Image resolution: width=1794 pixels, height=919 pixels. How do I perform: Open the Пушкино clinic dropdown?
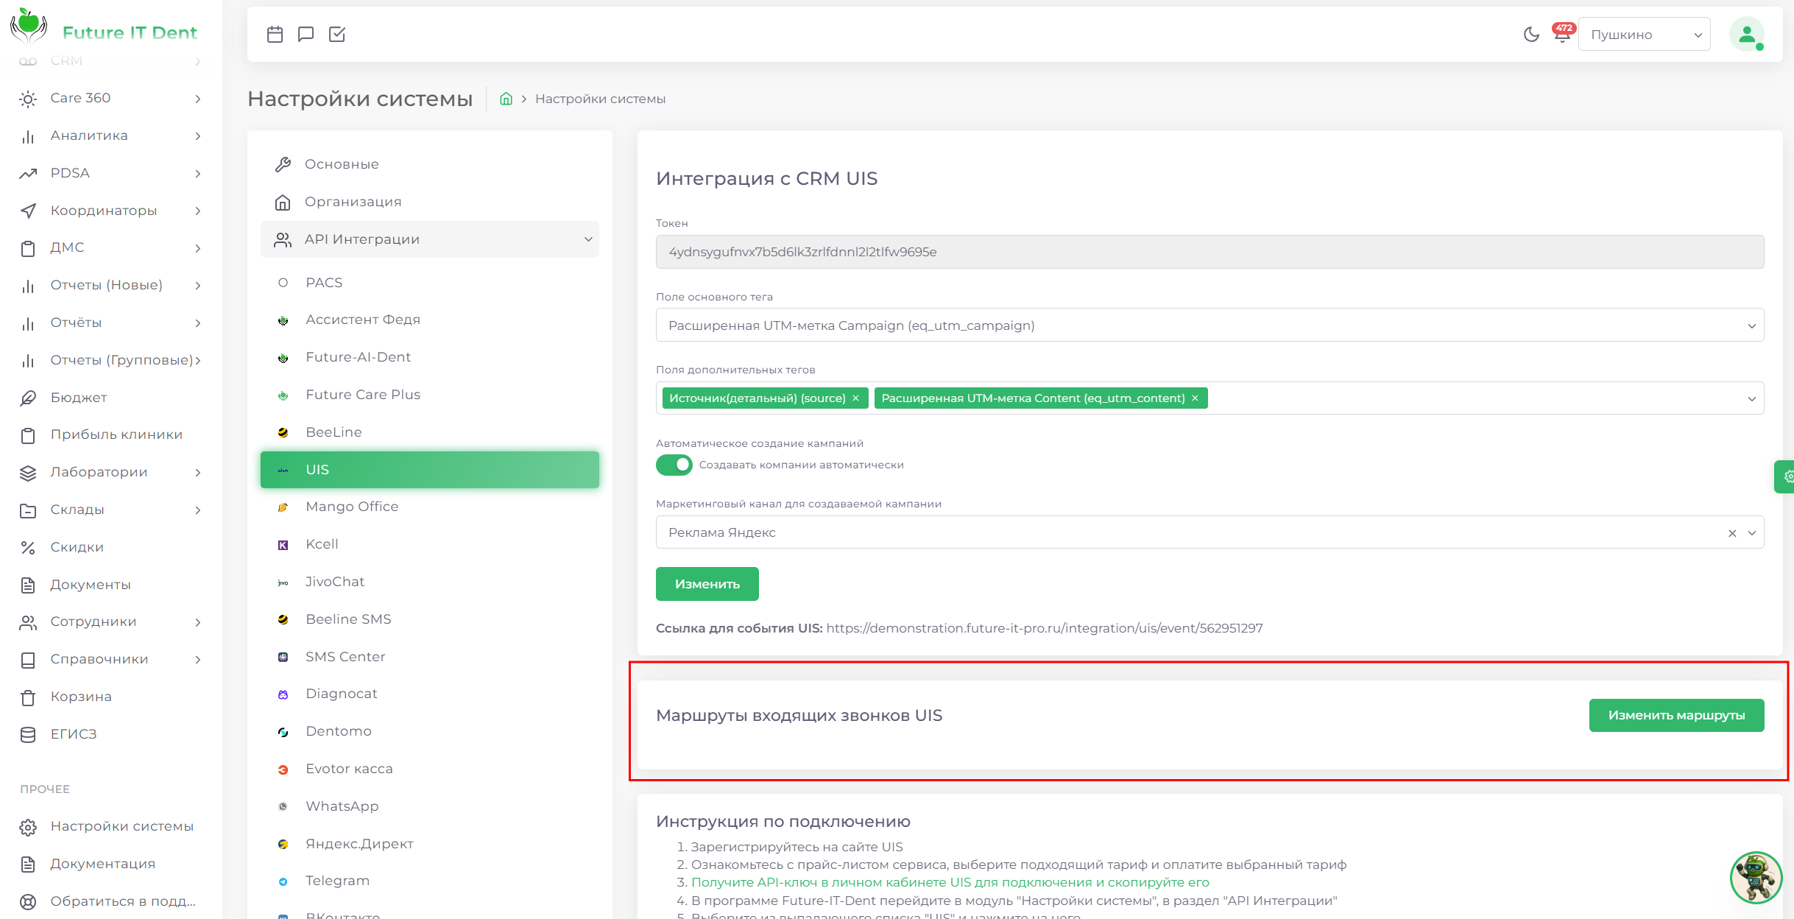[1644, 35]
